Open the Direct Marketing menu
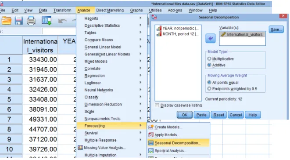290x160 pixels. [110, 11]
